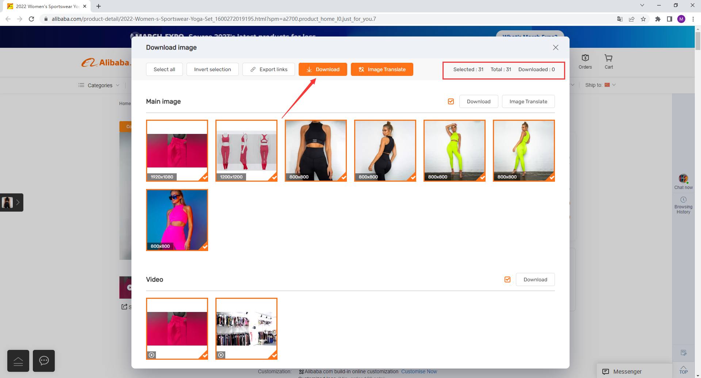
Task: Click the Total : 31 counter text
Action: click(501, 69)
